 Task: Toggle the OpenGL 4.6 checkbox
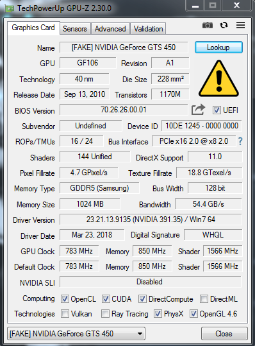[x=193, y=313]
